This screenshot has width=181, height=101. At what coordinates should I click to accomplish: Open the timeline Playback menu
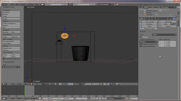point(34,98)
